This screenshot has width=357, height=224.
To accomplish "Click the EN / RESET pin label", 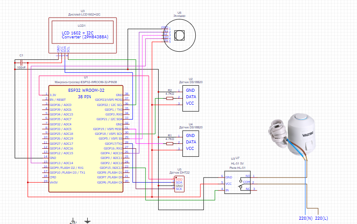I will 58,100.
